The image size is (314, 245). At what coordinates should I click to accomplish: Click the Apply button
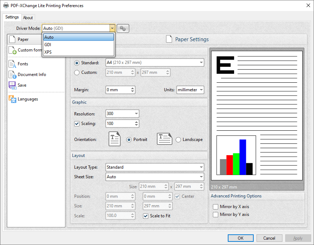298,238
